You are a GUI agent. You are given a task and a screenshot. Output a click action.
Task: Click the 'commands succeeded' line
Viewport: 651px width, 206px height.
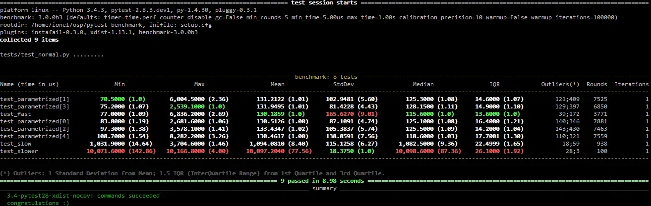pyautogui.click(x=83, y=196)
